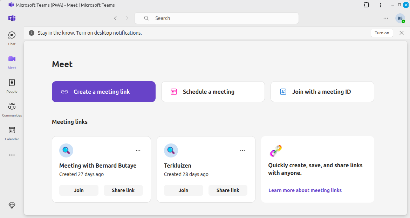Click the 'Created 28 days ago' text
This screenshot has height=218, width=410.
[x=186, y=174]
